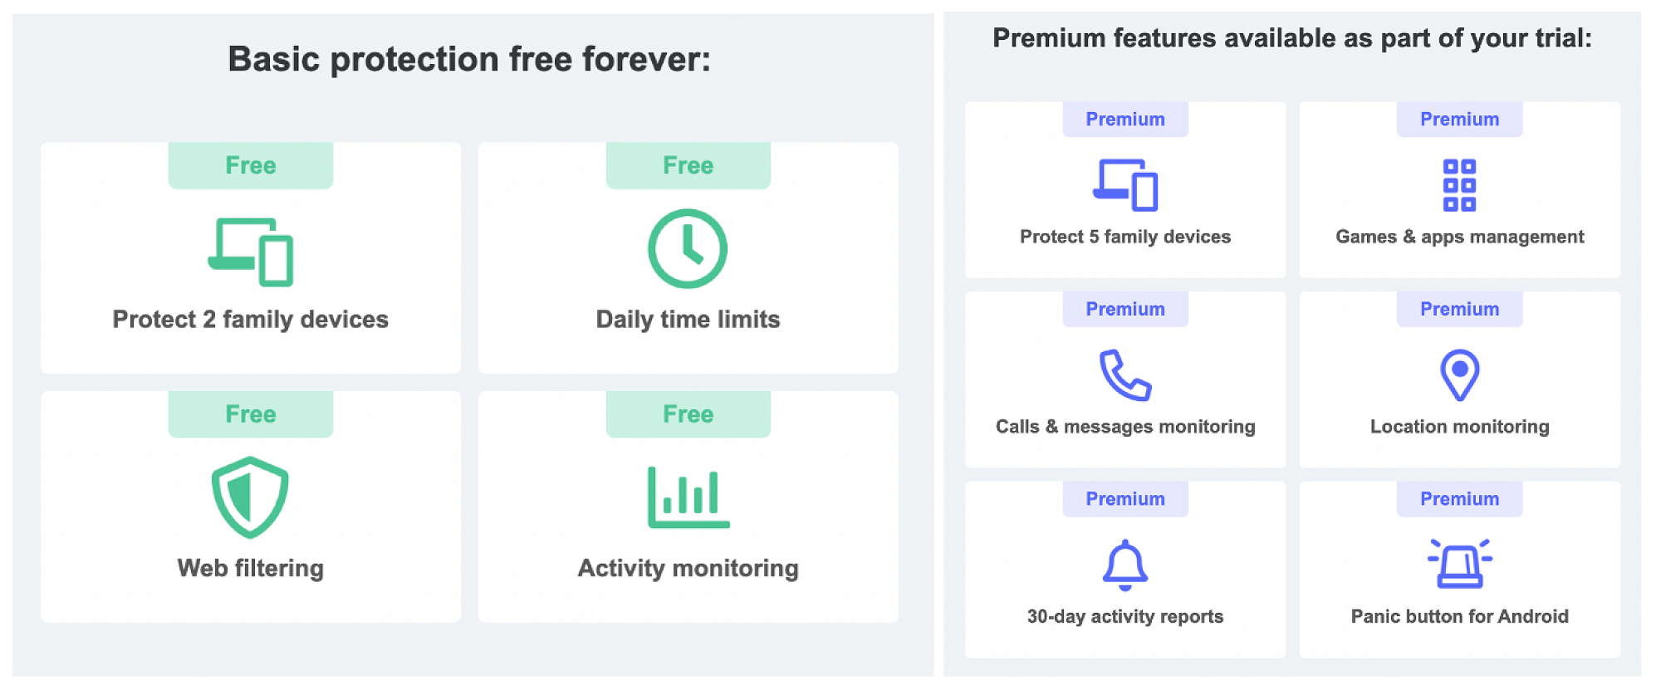Click the green devices icon for 2 family devices

251,252
